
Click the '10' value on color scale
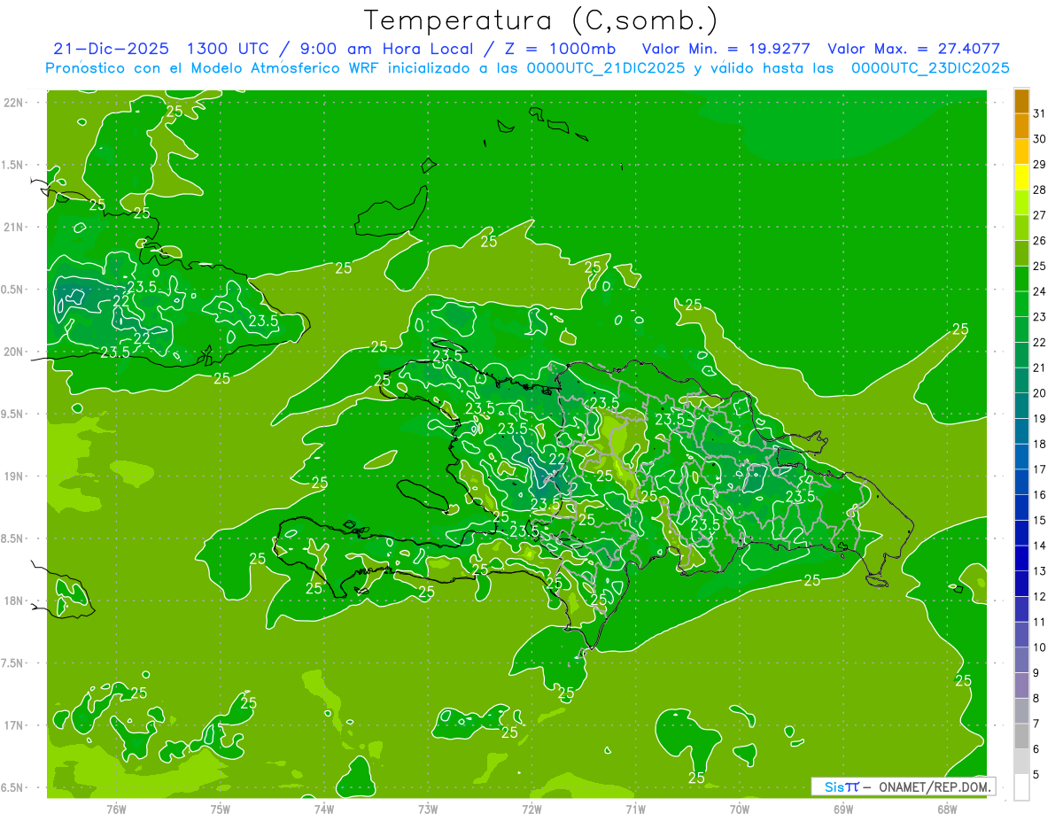(1039, 647)
